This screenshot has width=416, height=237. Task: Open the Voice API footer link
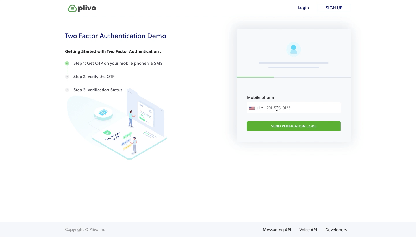coord(308,230)
